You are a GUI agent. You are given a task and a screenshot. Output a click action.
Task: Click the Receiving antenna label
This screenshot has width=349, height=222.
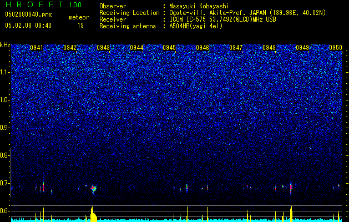pyautogui.click(x=128, y=26)
